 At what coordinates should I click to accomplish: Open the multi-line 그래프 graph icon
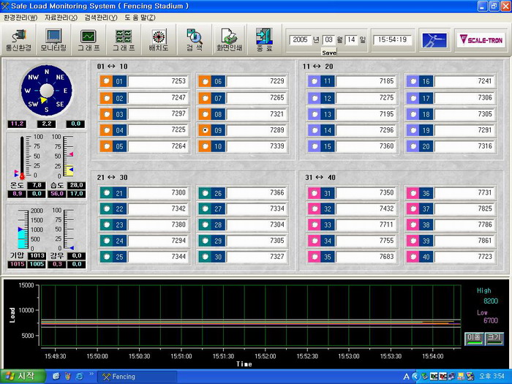tap(123, 39)
